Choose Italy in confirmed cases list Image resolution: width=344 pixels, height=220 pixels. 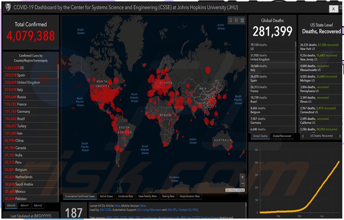[30, 90]
